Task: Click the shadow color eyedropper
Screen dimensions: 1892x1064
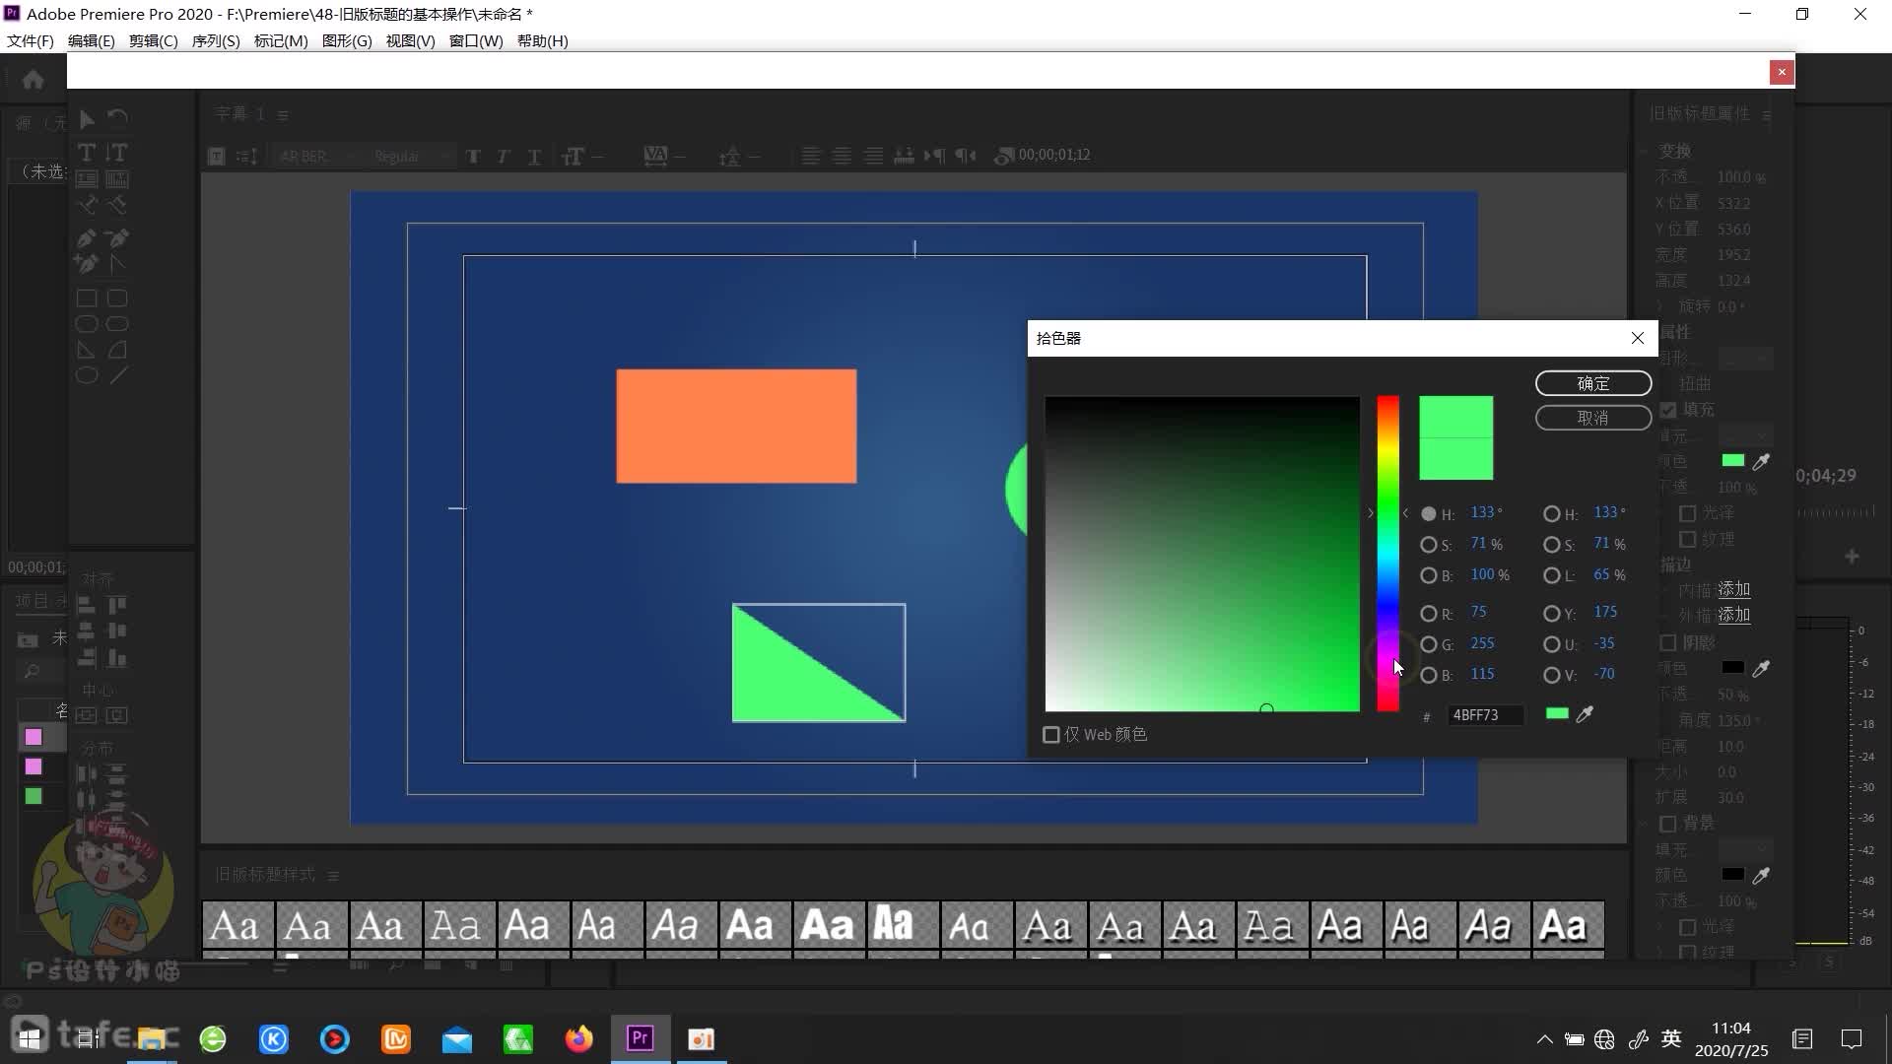Action: 1761,668
